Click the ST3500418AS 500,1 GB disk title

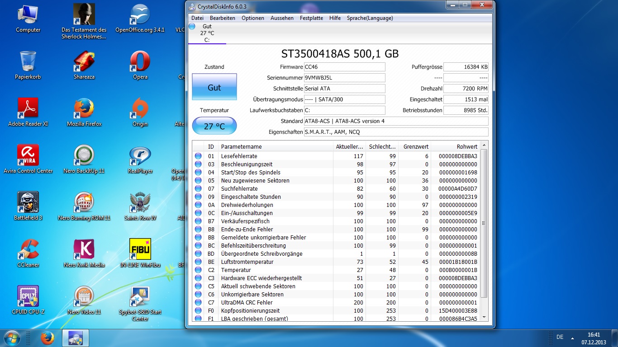click(x=340, y=54)
